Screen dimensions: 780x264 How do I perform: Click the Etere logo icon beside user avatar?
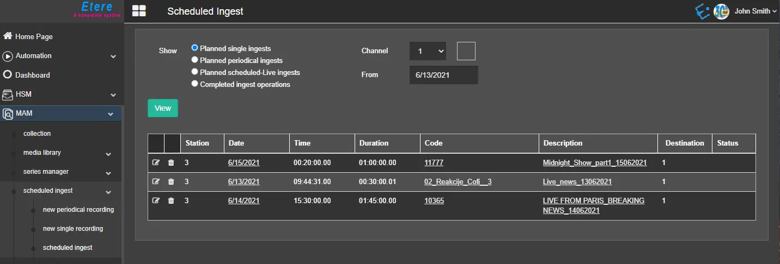coord(703,11)
